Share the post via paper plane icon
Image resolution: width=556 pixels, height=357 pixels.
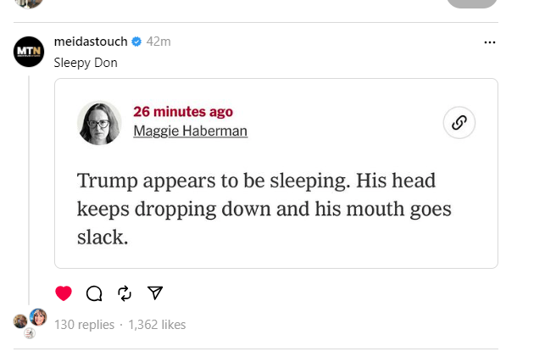155,293
